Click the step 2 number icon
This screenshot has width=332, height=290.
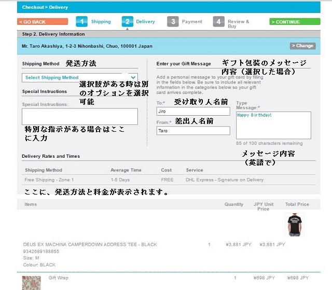pyautogui.click(x=127, y=21)
